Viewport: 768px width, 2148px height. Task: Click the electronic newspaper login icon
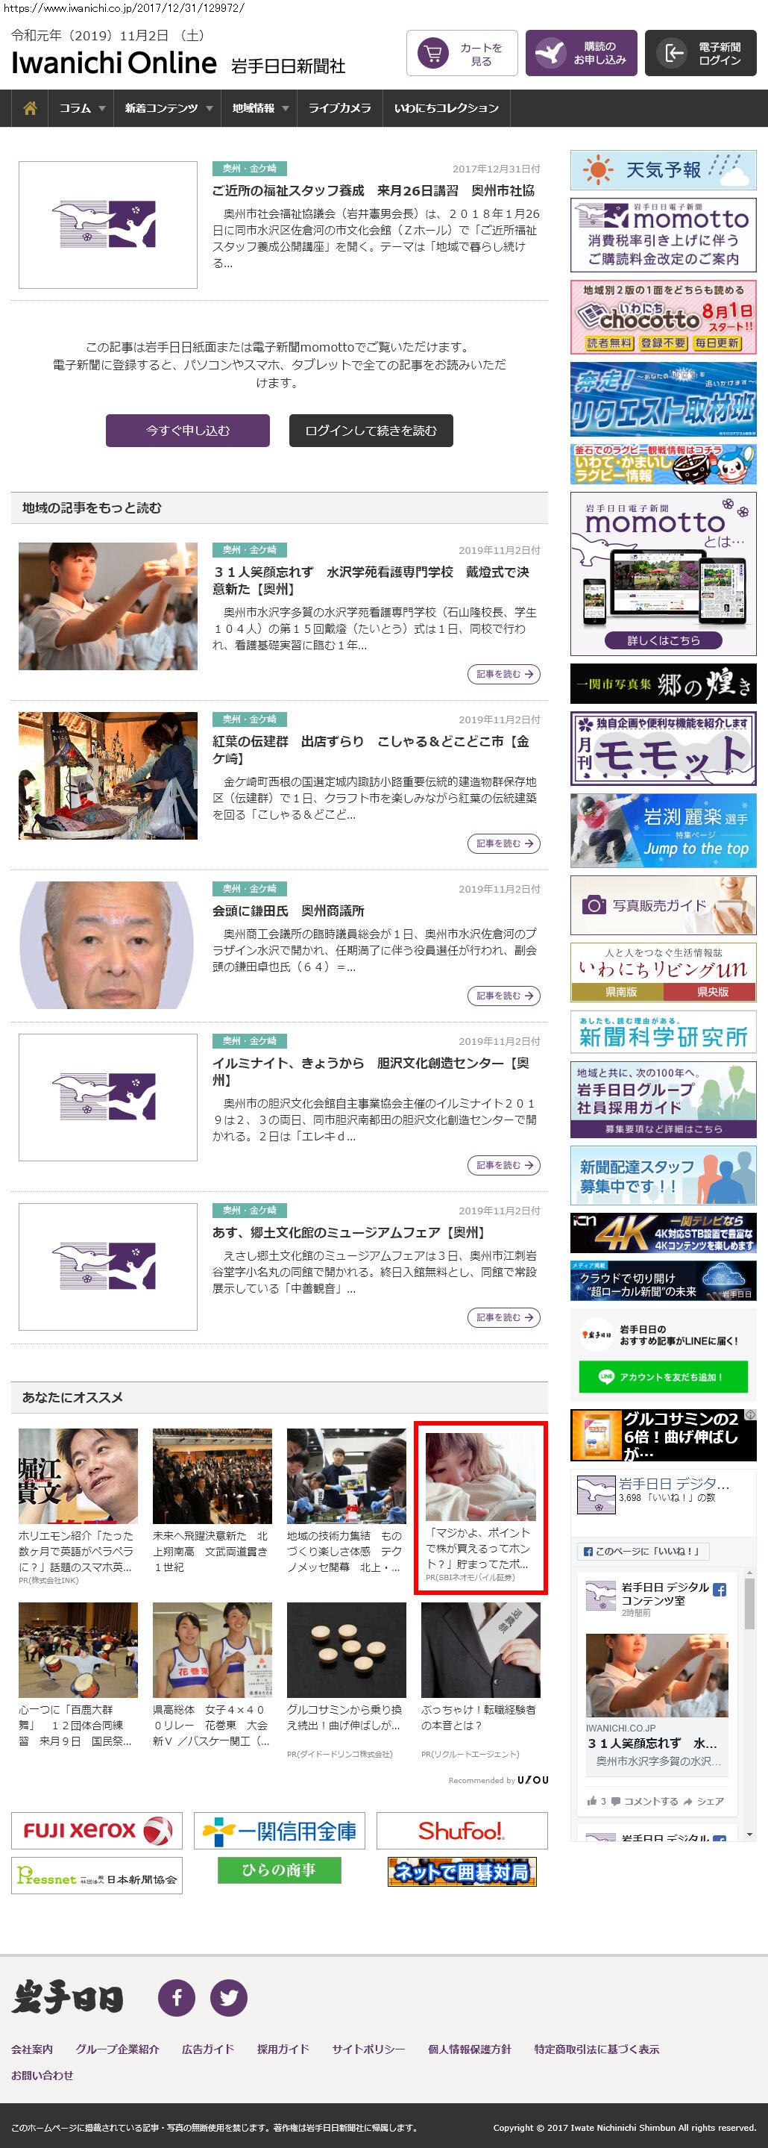(671, 54)
